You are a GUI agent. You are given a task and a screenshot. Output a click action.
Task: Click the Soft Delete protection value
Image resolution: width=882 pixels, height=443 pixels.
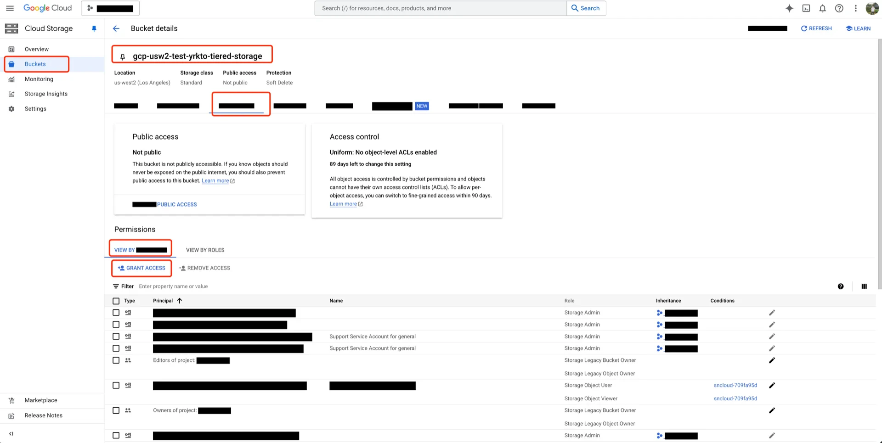click(x=279, y=83)
